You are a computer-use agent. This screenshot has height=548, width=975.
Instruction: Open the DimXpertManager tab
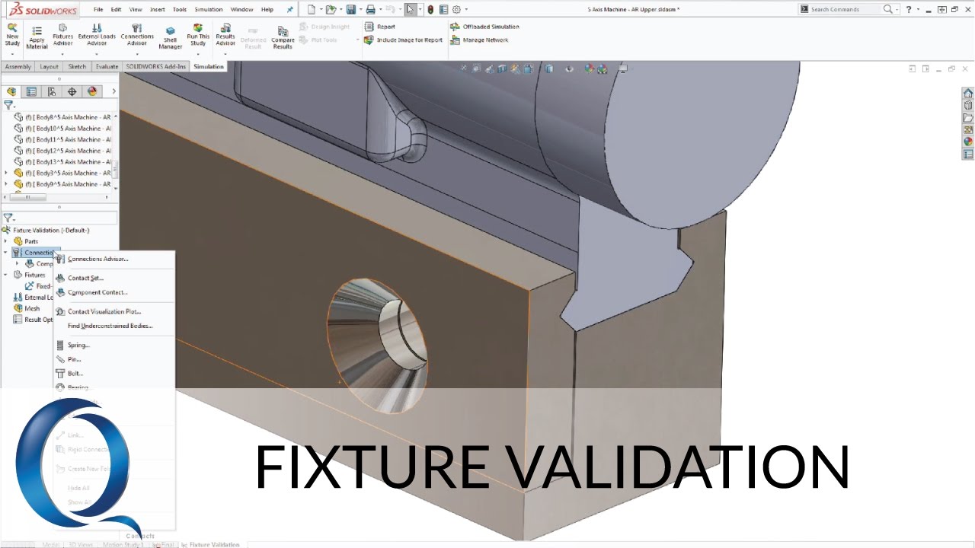point(72,91)
